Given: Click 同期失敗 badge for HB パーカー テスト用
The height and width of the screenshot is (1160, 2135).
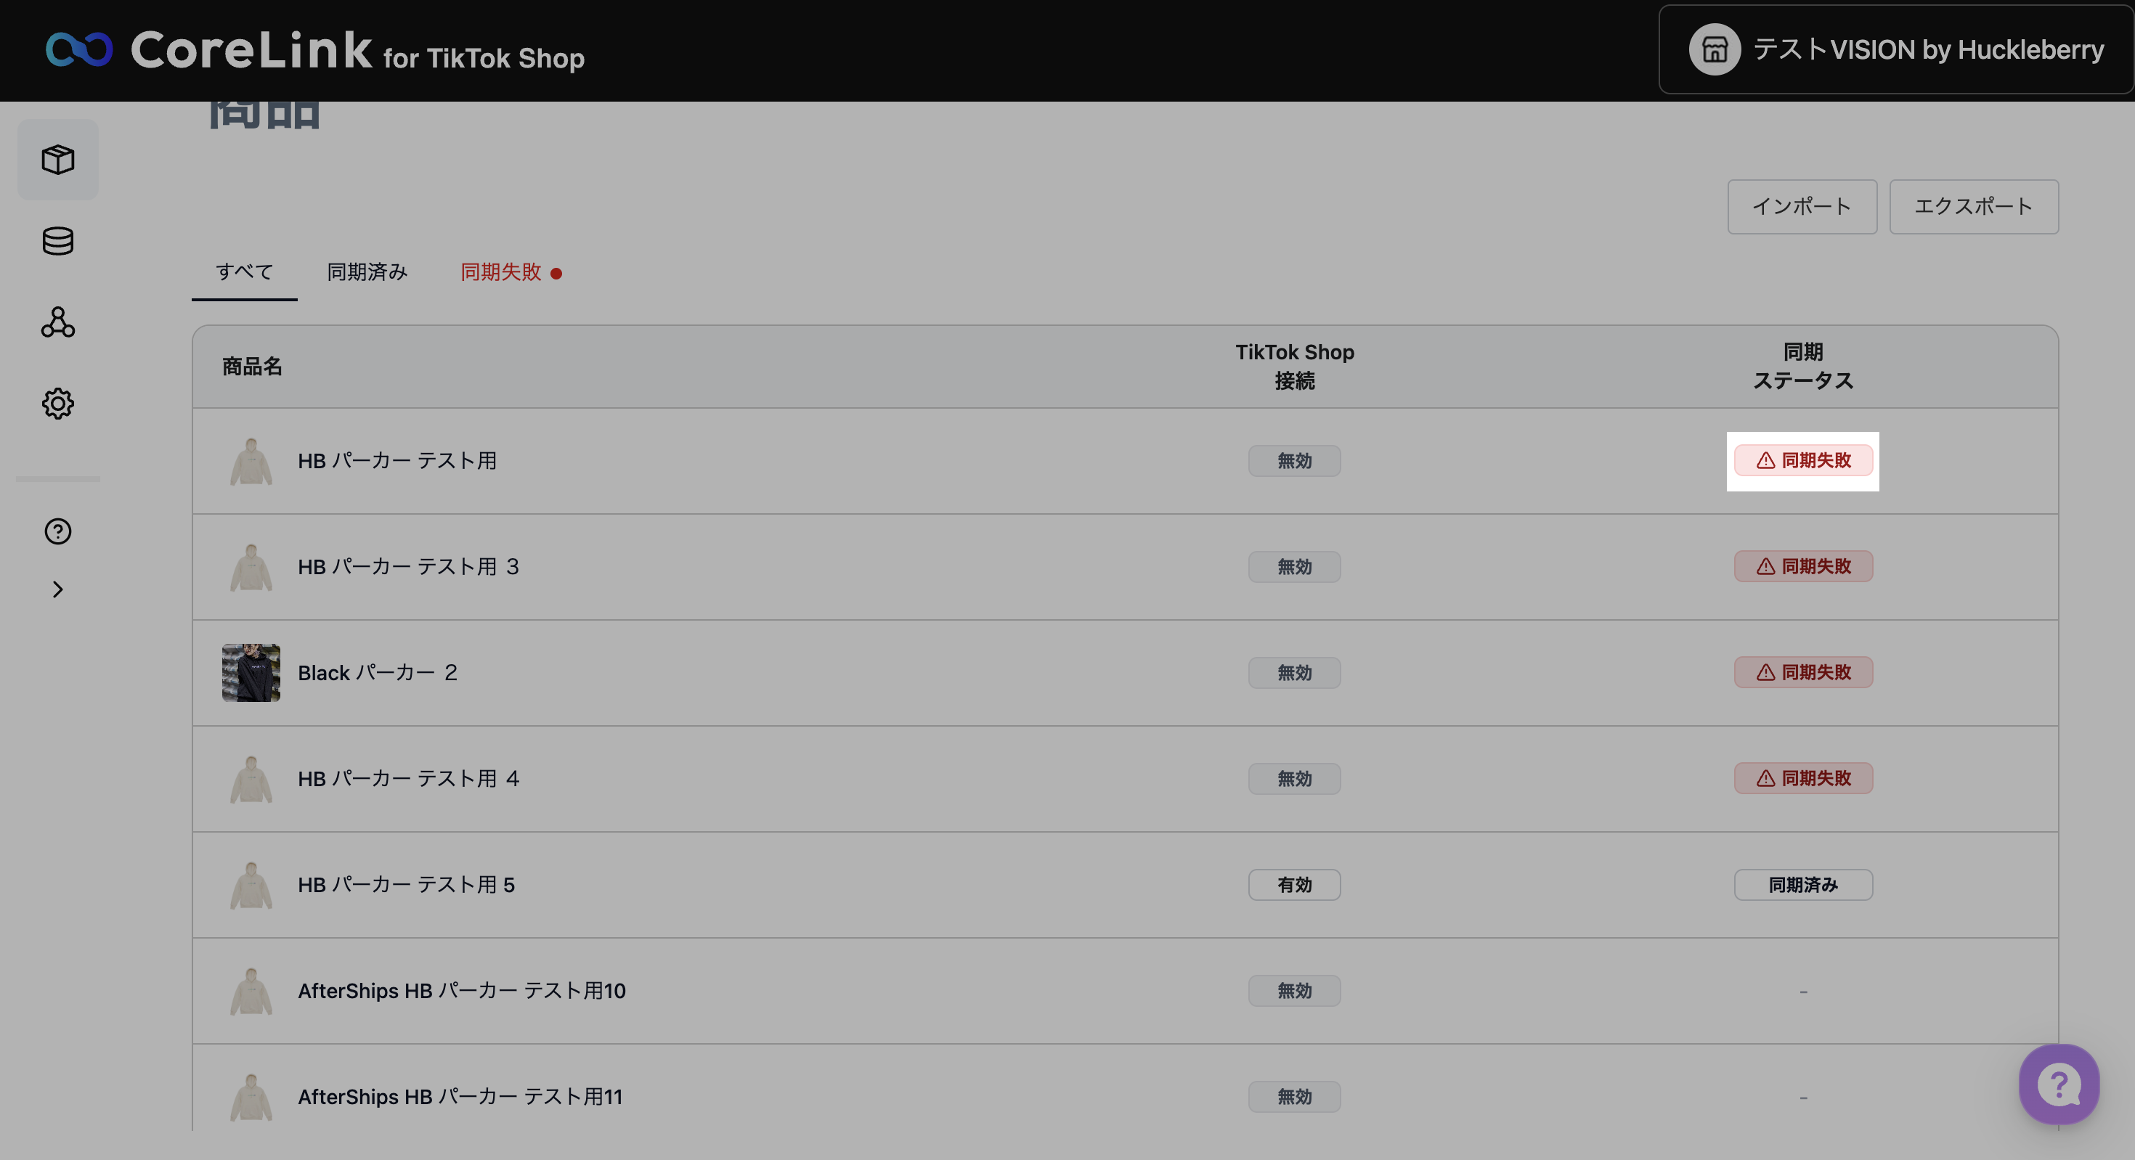Looking at the screenshot, I should pyautogui.click(x=1802, y=461).
